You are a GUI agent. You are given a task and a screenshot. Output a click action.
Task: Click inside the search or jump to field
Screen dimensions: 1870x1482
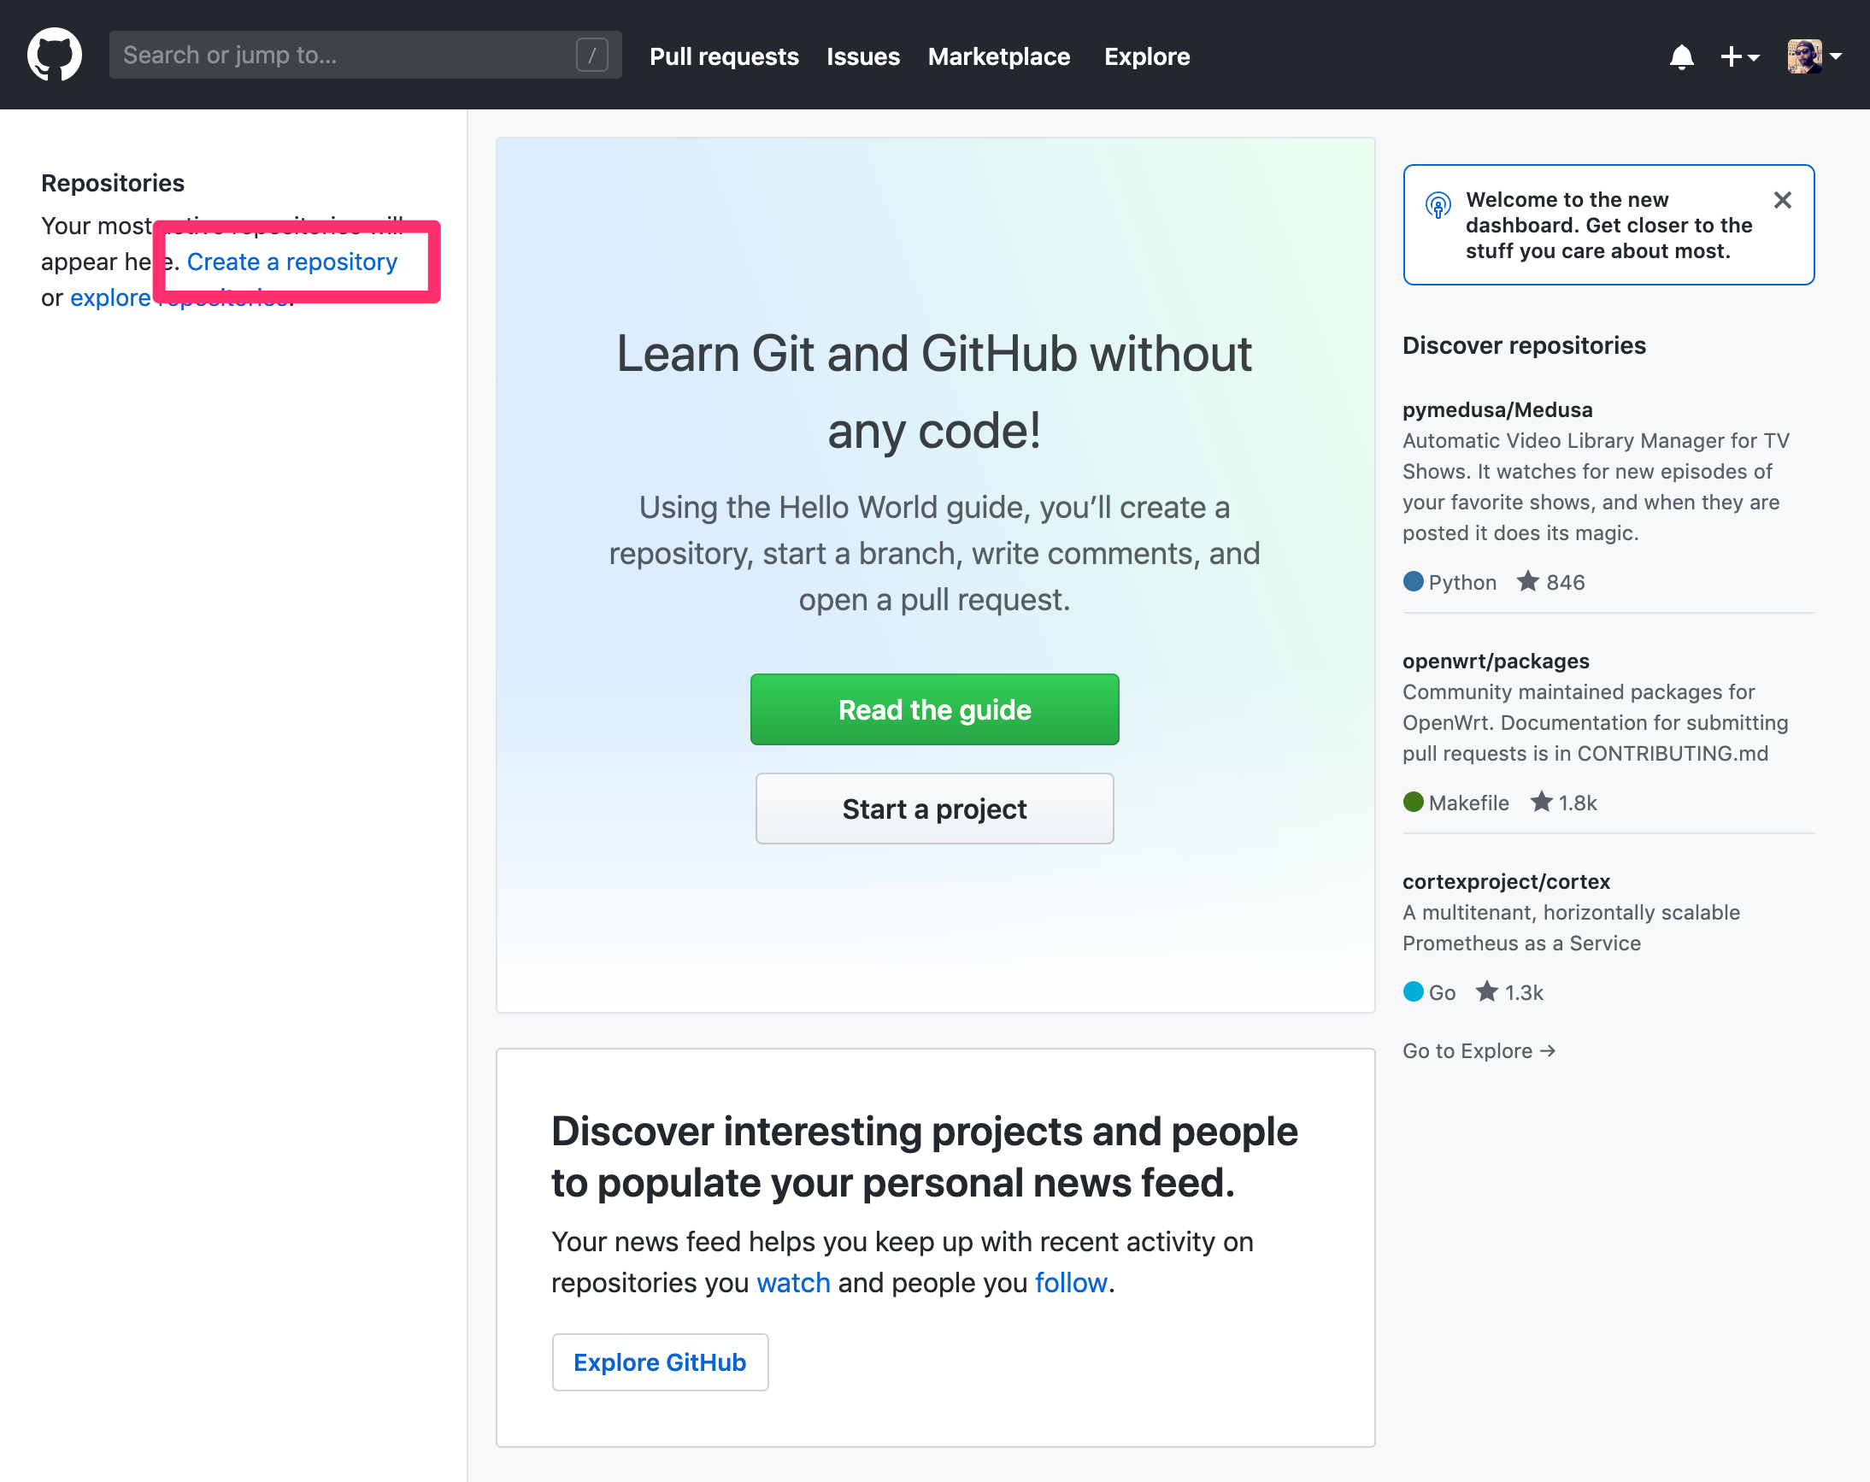pos(347,55)
